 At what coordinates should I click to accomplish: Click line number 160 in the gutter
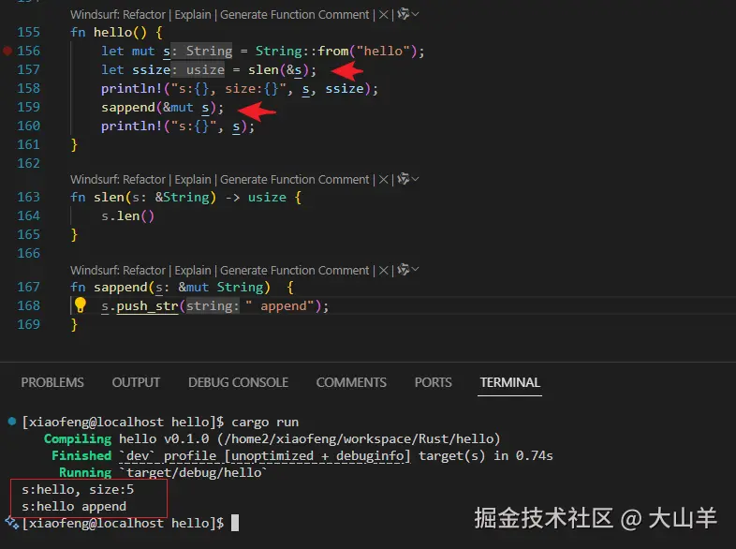29,126
